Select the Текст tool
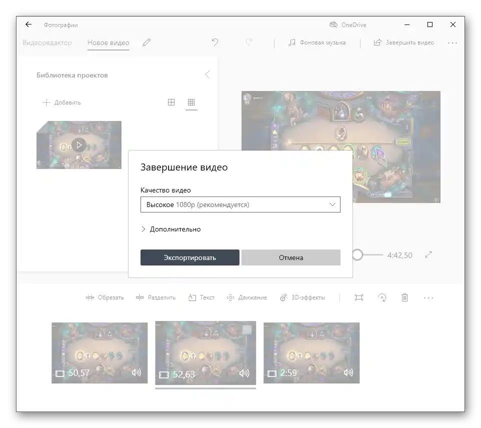 (x=201, y=297)
